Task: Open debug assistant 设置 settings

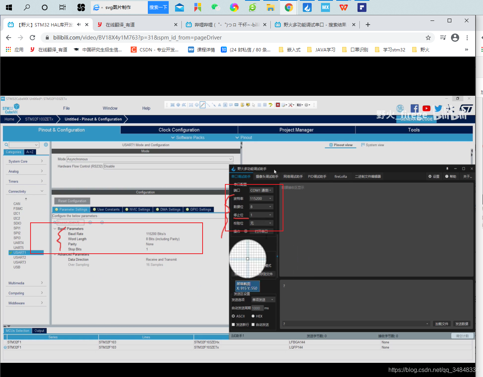Action: (434, 177)
